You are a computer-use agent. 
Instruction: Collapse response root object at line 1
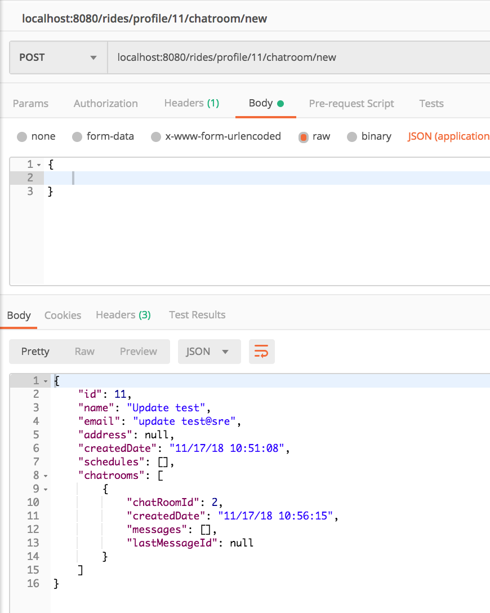tap(45, 381)
